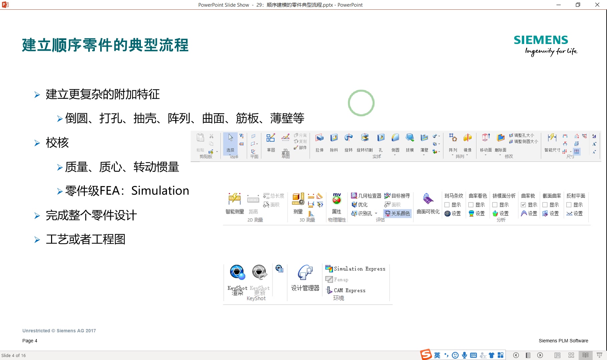Click the 除料 cut tool icon
The height and width of the screenshot is (360, 607).
[x=334, y=138]
